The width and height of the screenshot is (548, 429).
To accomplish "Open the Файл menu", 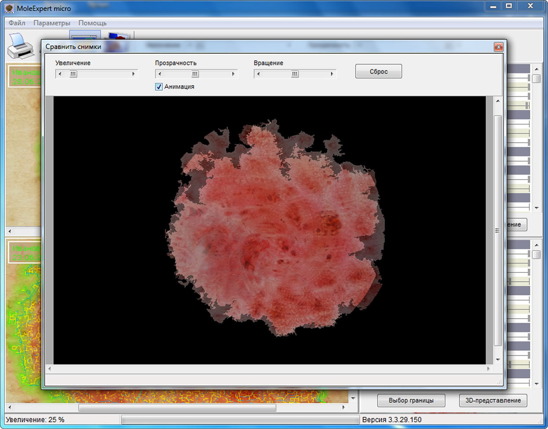I will [x=17, y=23].
